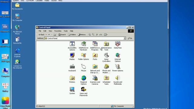Click the Forward arrow toolbar button
The image size is (194, 109).
click(49, 35)
